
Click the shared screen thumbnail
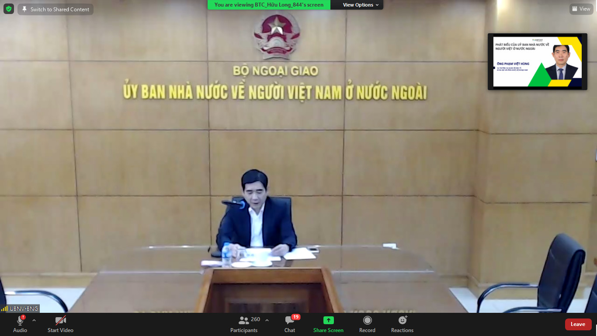click(537, 62)
